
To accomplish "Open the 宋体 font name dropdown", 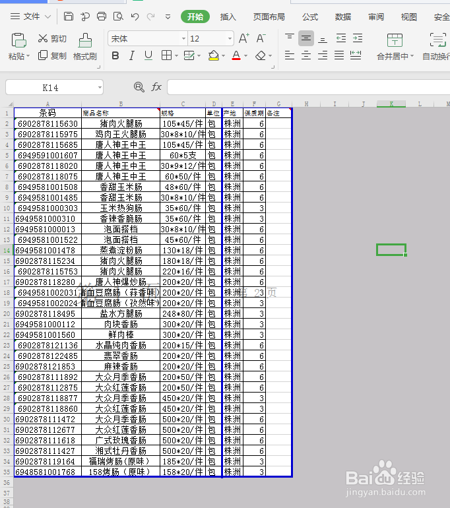I will point(183,38).
